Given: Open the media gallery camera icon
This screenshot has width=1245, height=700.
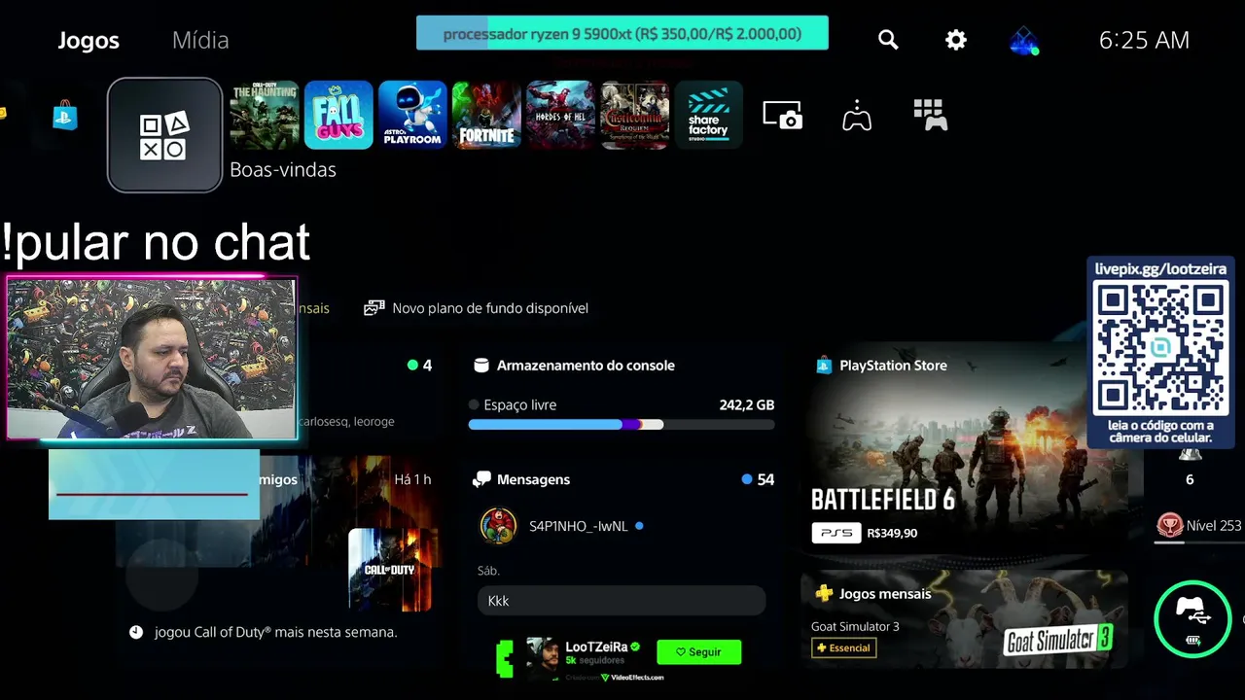Looking at the screenshot, I should tap(783, 116).
